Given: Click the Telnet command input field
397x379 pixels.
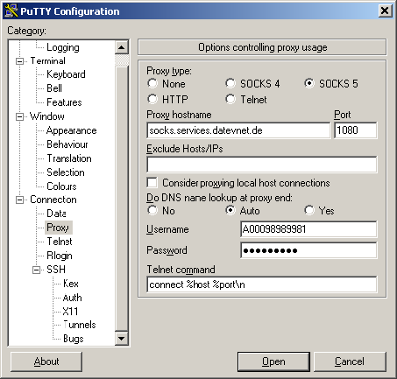Looking at the screenshot, I should (x=262, y=284).
